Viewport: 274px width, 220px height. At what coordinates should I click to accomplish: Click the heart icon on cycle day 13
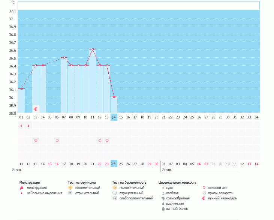pyautogui.click(x=107, y=141)
